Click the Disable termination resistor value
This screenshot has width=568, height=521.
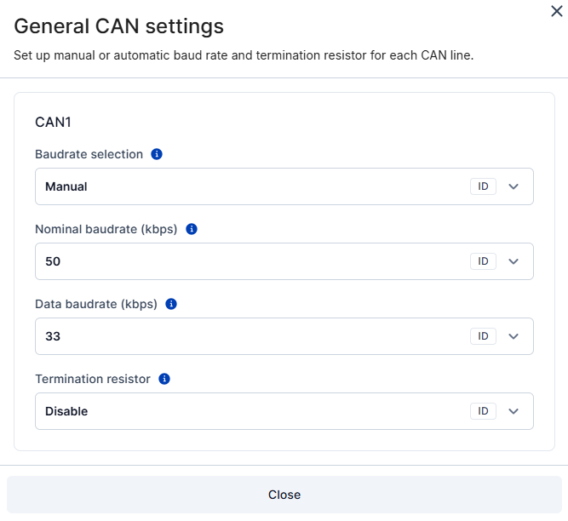coord(66,411)
